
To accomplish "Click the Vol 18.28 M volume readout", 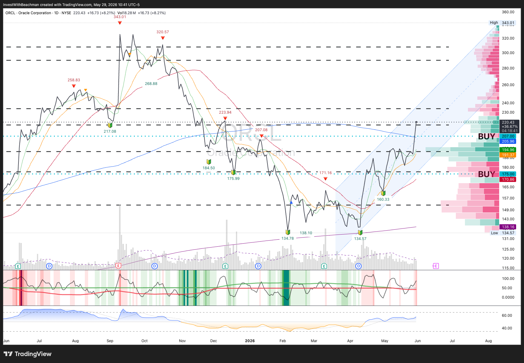I will pyautogui.click(x=127, y=13).
